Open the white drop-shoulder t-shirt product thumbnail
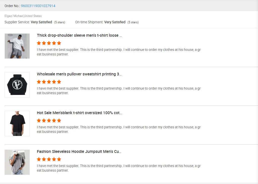 pyautogui.click(x=17, y=46)
